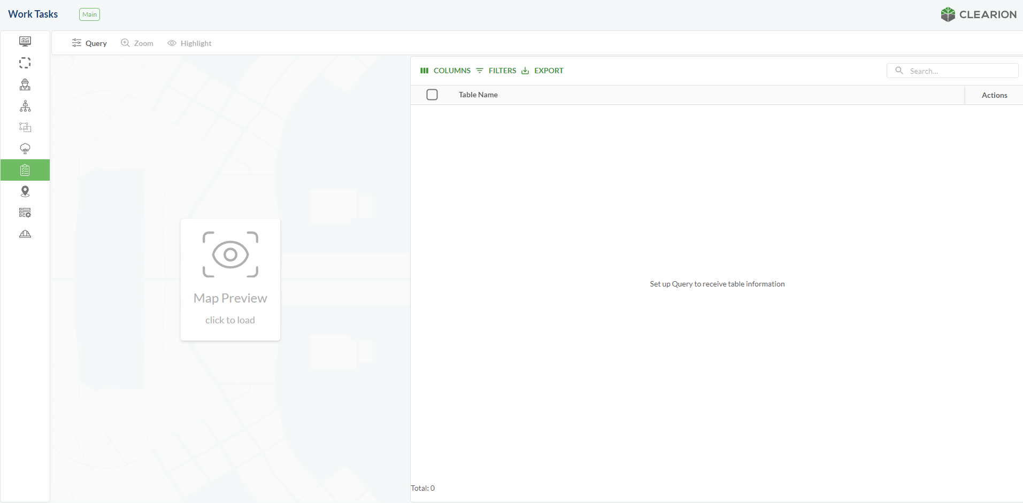Open the map pin location icon

25,191
